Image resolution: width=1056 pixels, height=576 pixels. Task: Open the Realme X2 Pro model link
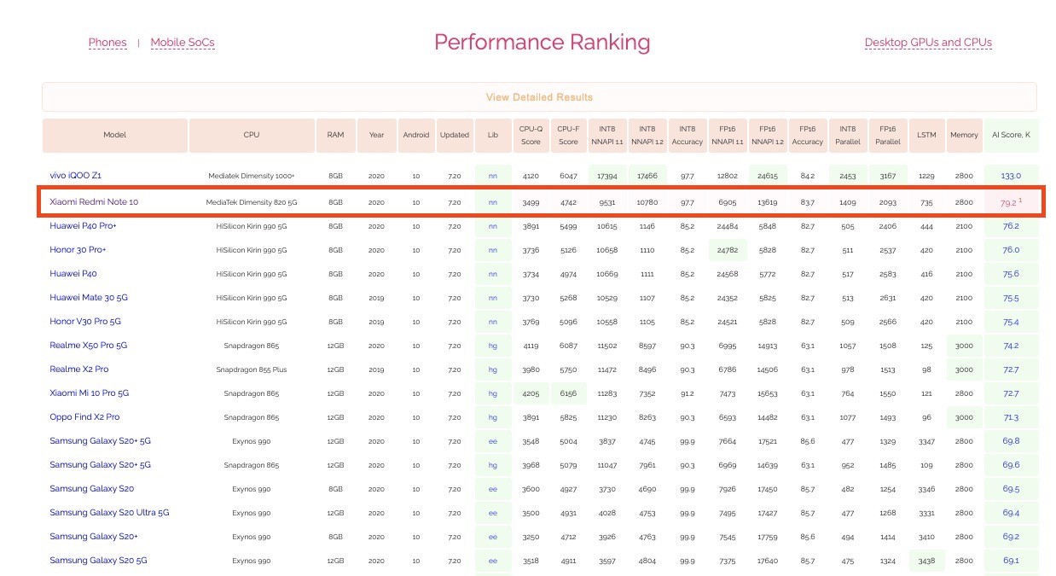pyautogui.click(x=79, y=369)
